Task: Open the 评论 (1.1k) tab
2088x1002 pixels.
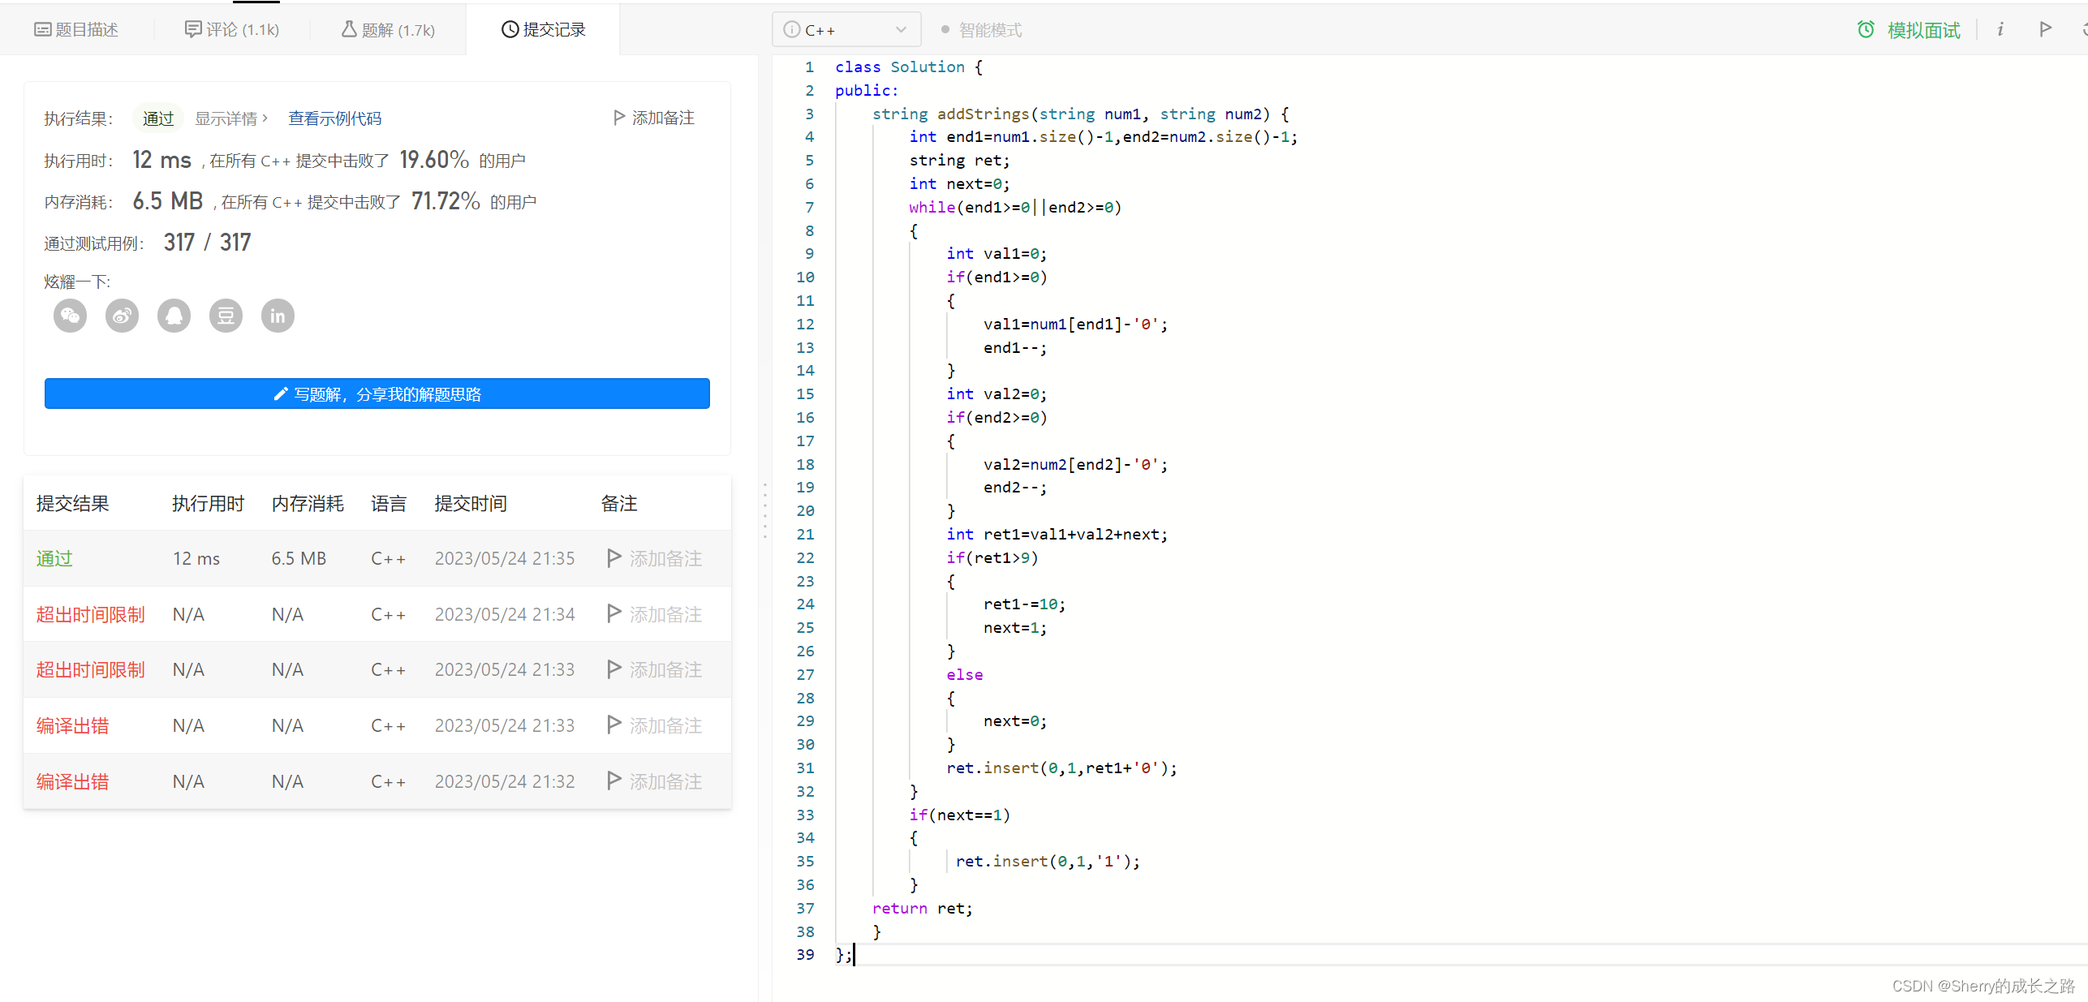Action: [232, 29]
